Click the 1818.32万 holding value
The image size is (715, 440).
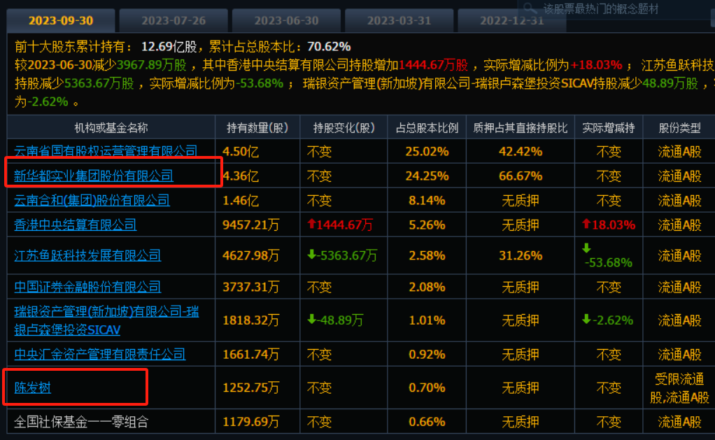coord(250,320)
